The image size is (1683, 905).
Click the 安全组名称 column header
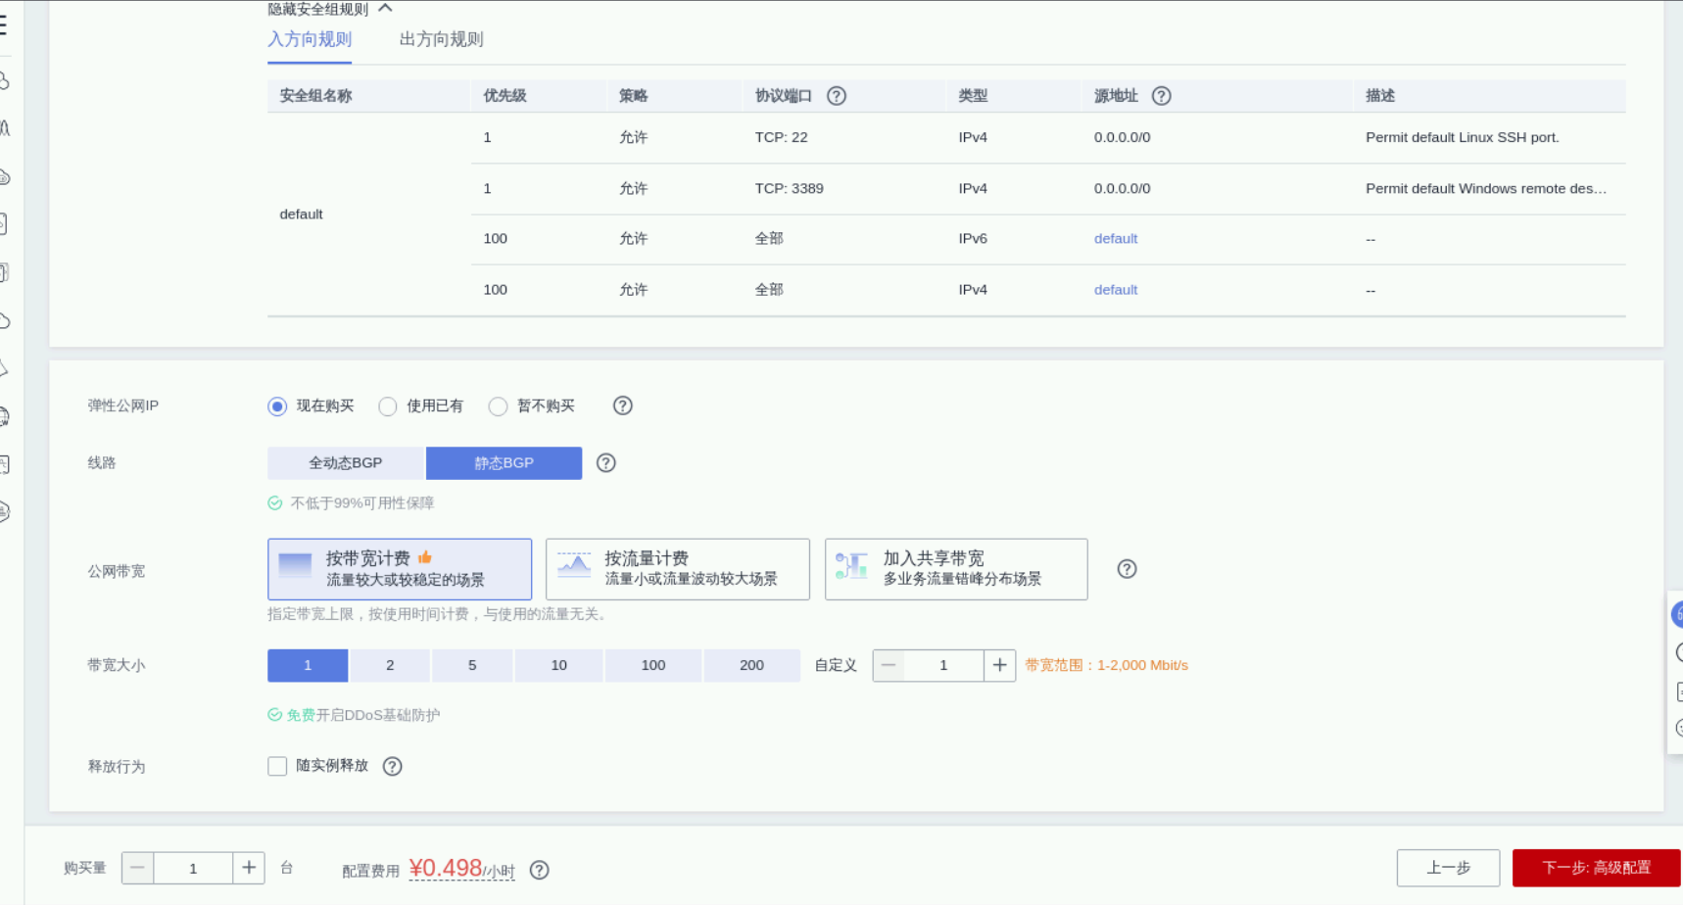(315, 96)
